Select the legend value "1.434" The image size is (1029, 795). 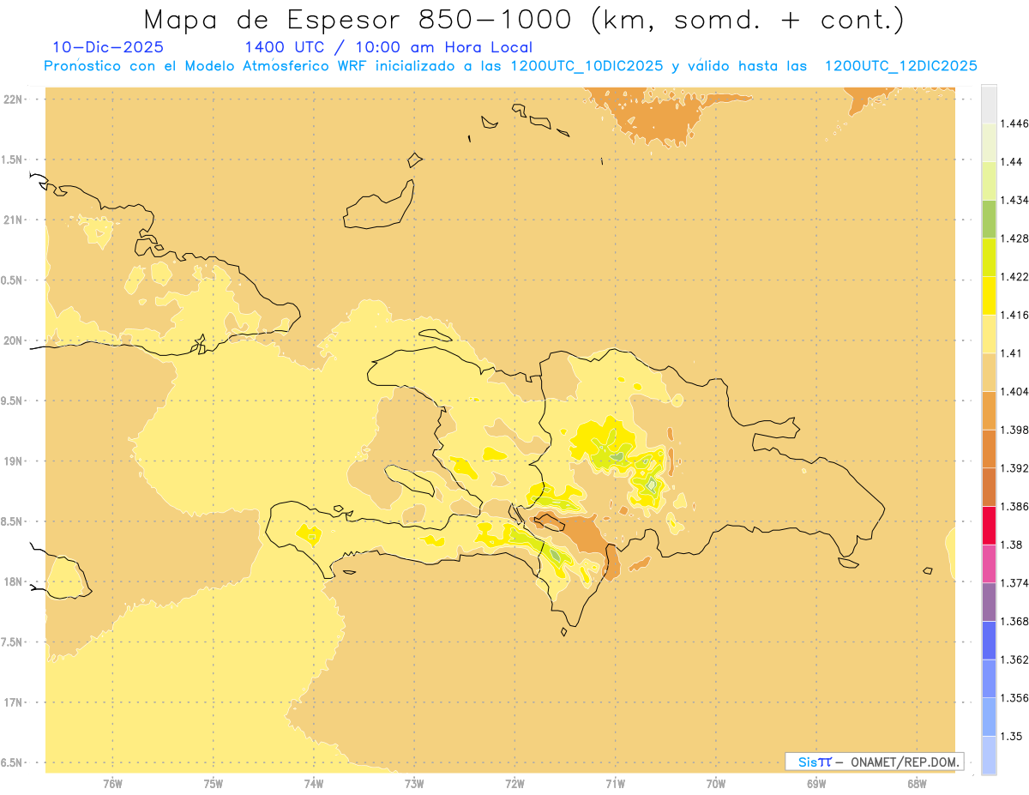pyautogui.click(x=1014, y=200)
